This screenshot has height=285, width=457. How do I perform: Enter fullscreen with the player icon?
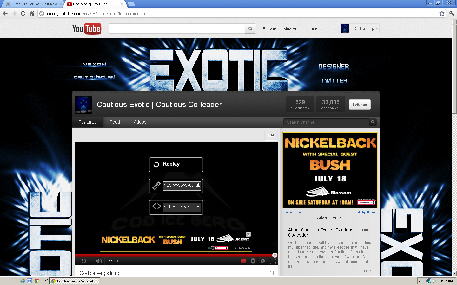click(x=273, y=261)
